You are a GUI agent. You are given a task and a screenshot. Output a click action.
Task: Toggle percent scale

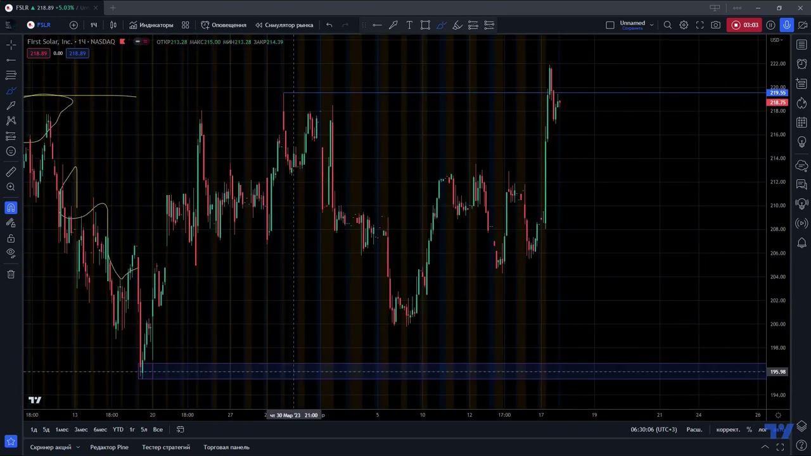click(x=749, y=429)
